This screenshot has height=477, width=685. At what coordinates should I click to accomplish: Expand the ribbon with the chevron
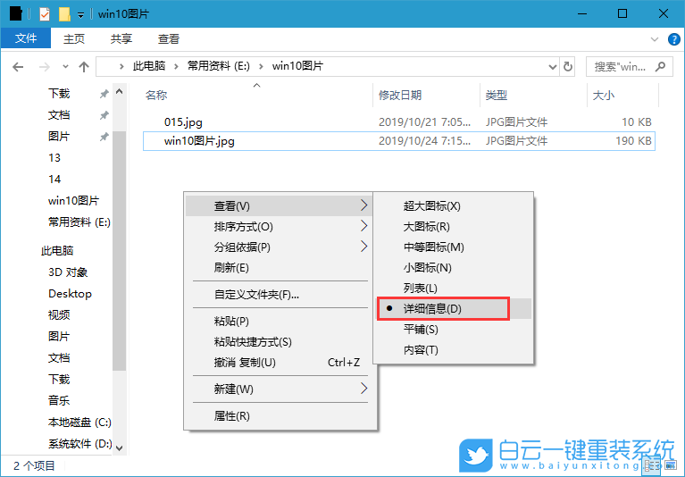pyautogui.click(x=655, y=39)
